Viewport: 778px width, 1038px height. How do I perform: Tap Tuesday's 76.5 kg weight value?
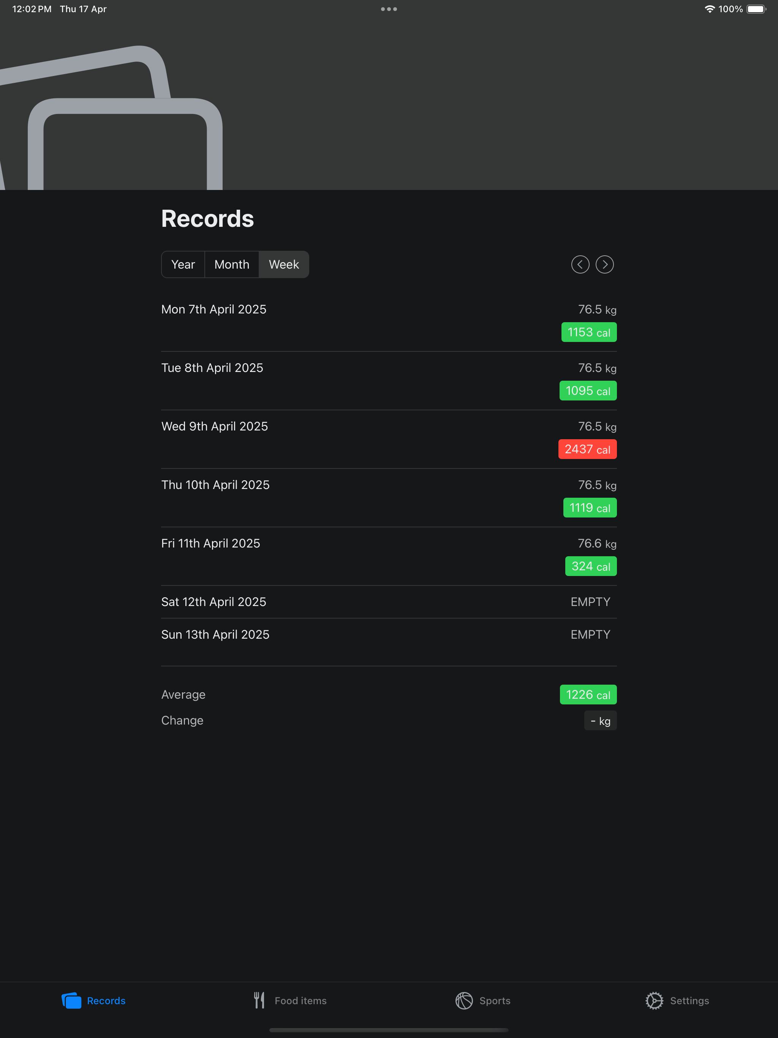(x=597, y=368)
